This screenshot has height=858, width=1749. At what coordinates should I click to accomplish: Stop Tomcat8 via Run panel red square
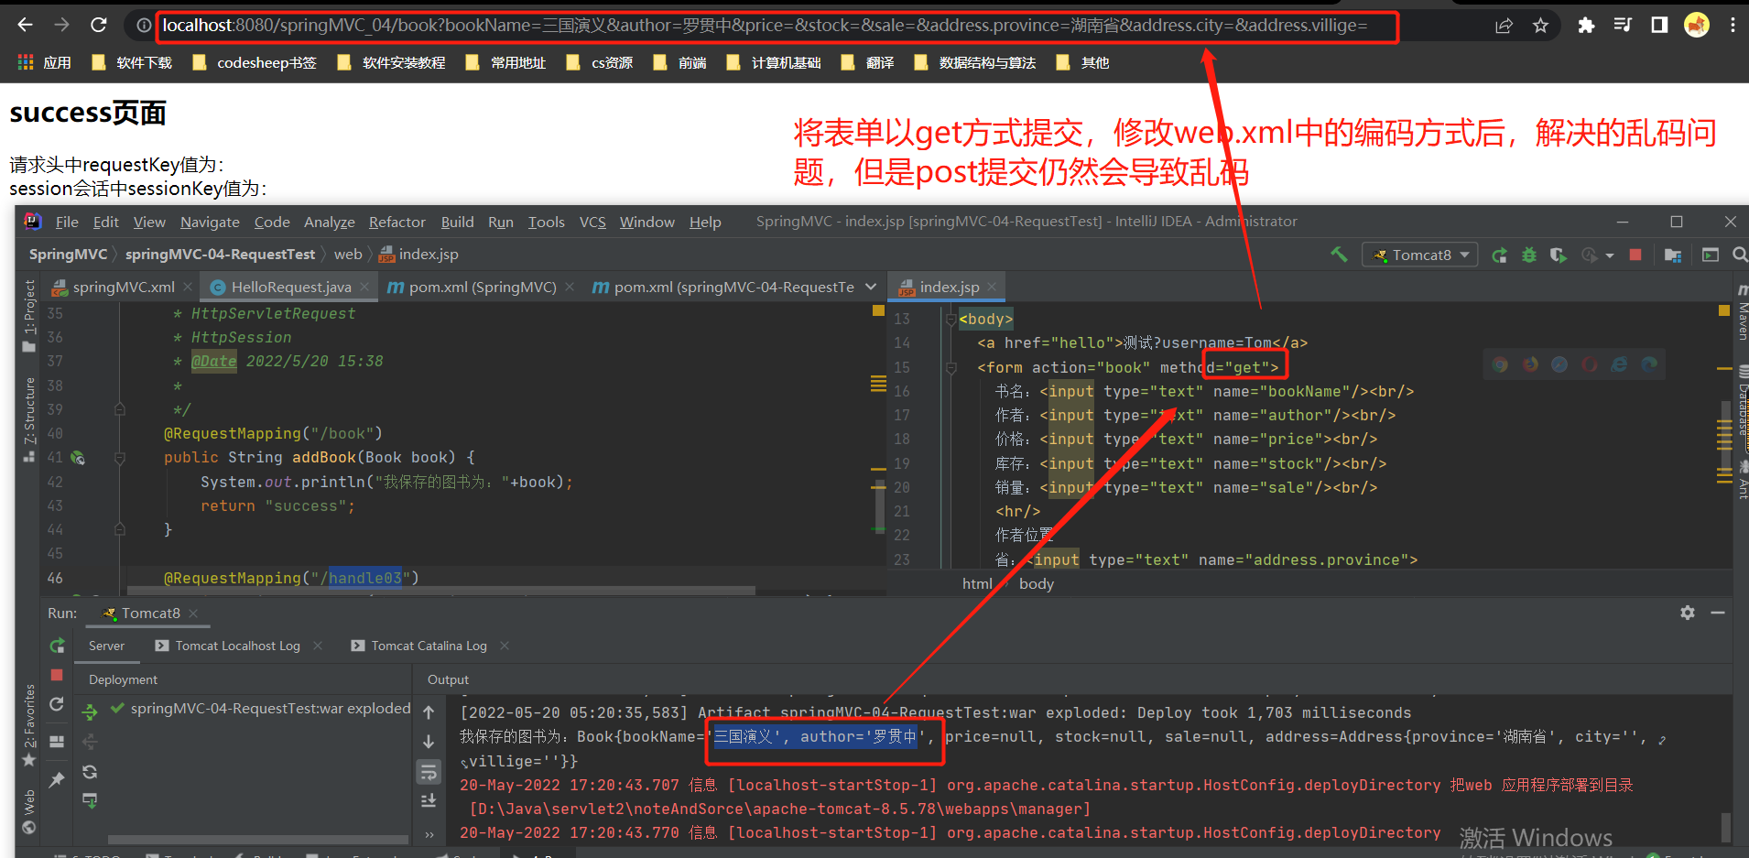[x=57, y=675]
